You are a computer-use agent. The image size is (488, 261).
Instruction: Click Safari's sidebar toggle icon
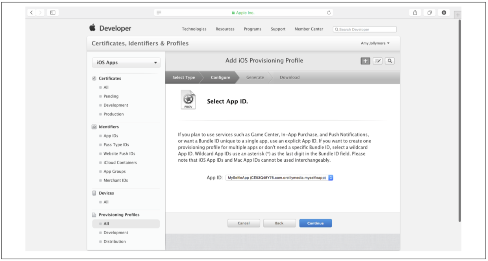52,13
